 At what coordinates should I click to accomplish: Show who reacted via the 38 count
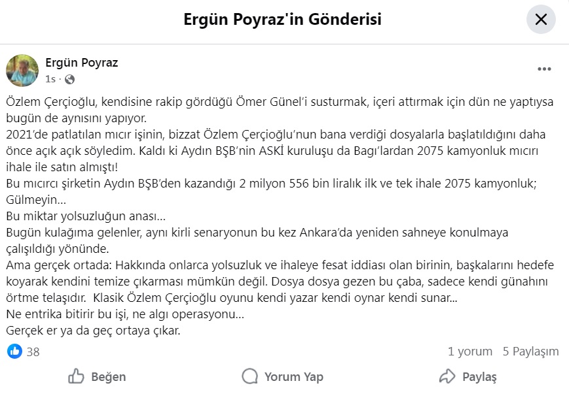coord(33,352)
